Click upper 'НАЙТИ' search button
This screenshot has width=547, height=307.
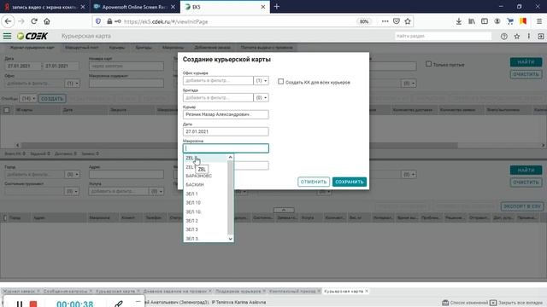(526, 62)
